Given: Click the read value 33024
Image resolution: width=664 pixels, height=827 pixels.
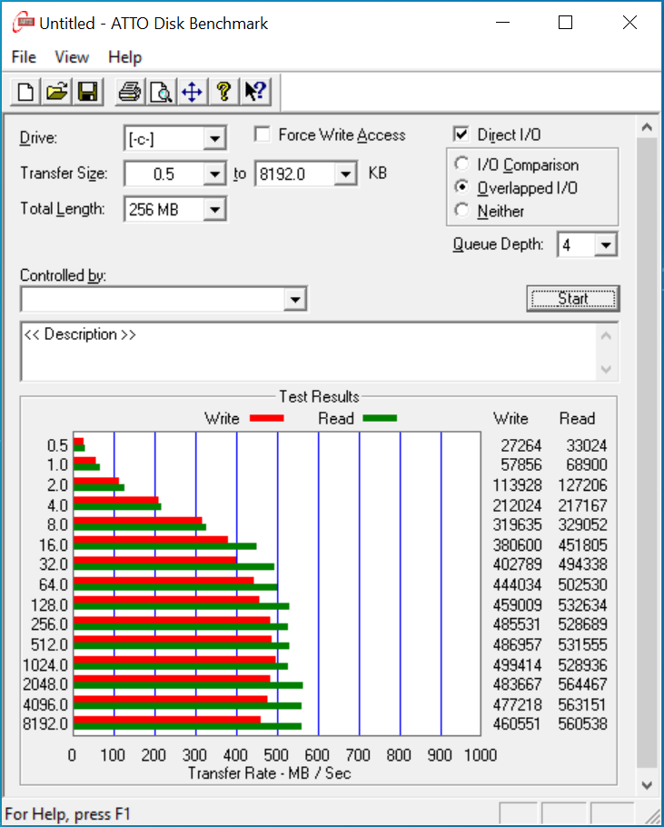Looking at the screenshot, I should [x=587, y=445].
